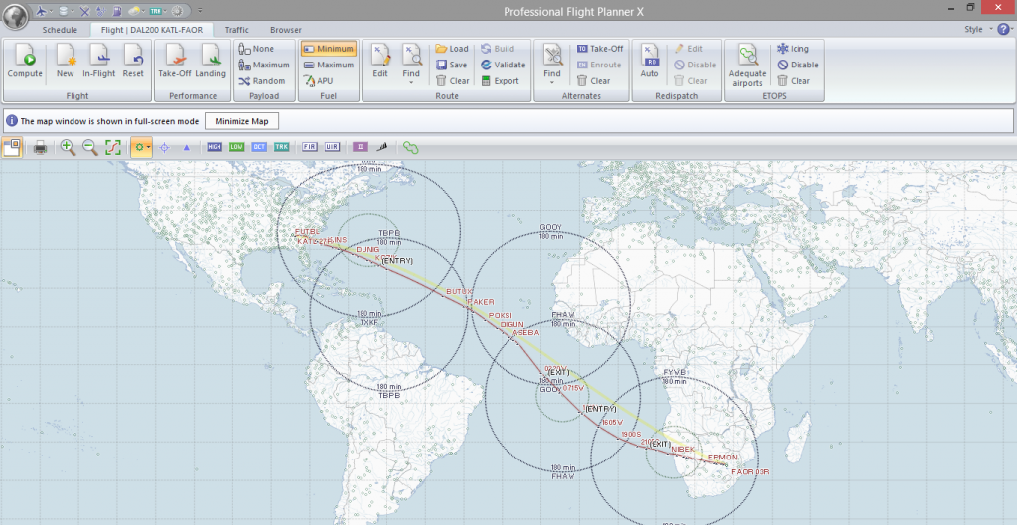The width and height of the screenshot is (1017, 525).
Task: Select Maximum fuel option
Action: click(x=328, y=65)
